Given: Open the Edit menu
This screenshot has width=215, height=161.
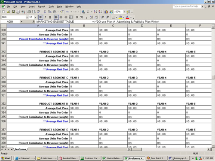Looking at the screenshot, I should (x=15, y=6).
